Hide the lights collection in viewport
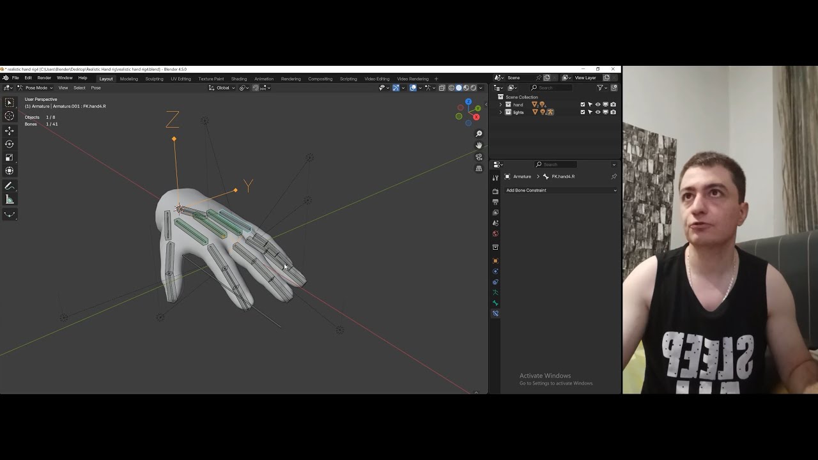The width and height of the screenshot is (818, 460). click(598, 112)
